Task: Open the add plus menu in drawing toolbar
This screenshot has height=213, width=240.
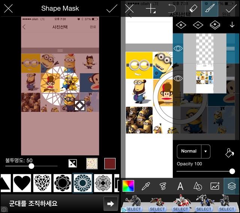Action: (151, 8)
